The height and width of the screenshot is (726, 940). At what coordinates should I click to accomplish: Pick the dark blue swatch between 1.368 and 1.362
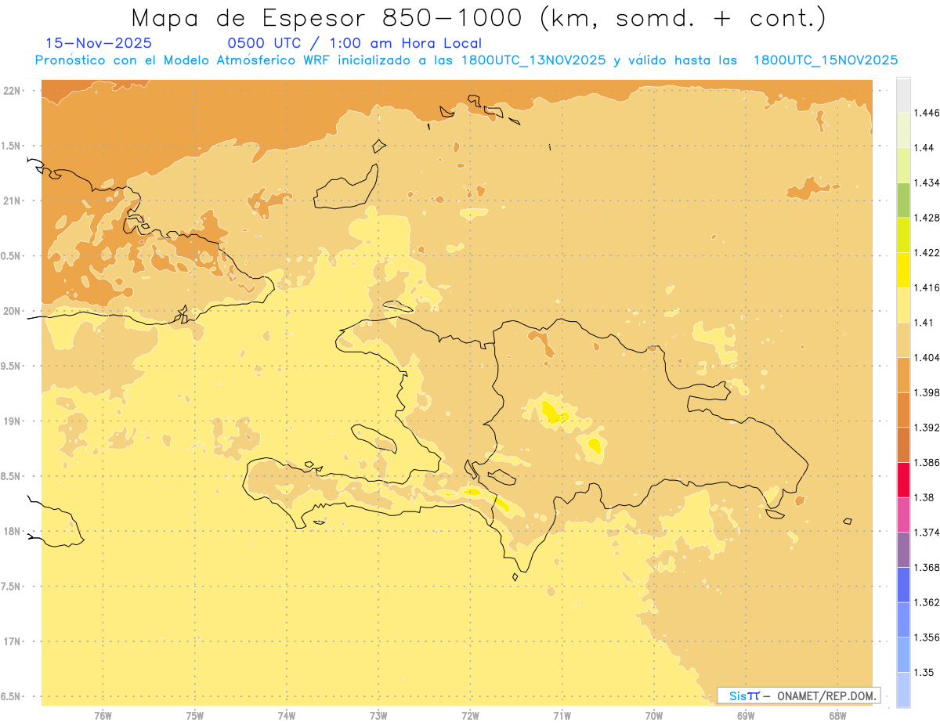[903, 584]
